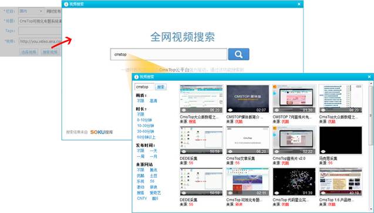The width and height of the screenshot is (374, 213).
Task: Filter source site to 爱奇艺
Action: 155,193
